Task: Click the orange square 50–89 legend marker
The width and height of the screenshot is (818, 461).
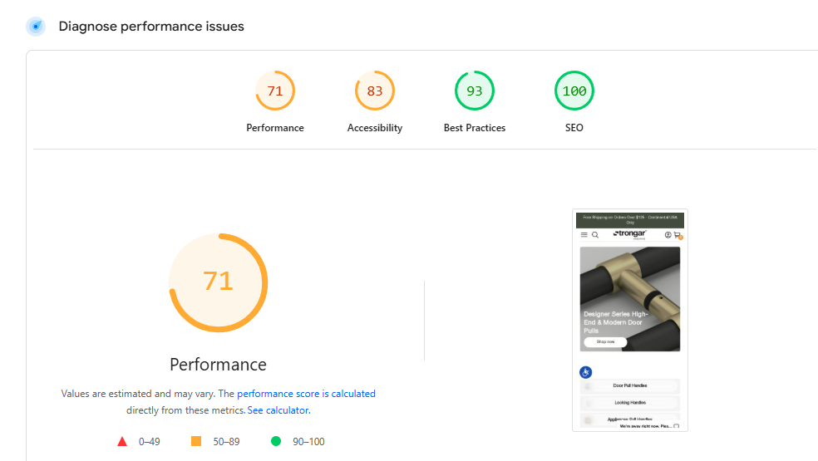Action: tap(197, 442)
